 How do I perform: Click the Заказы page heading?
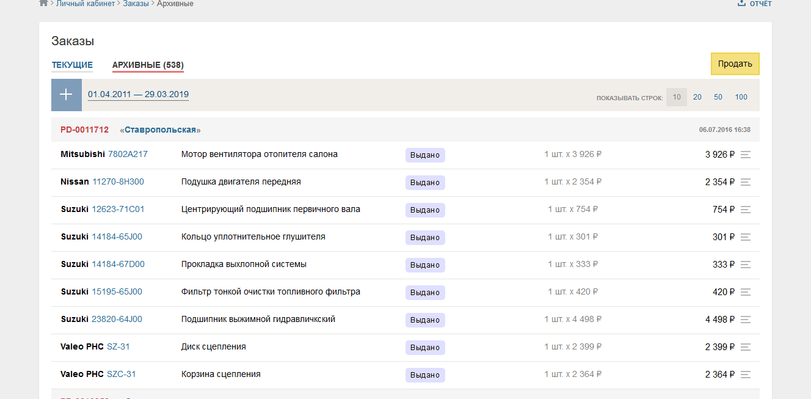pyautogui.click(x=73, y=42)
